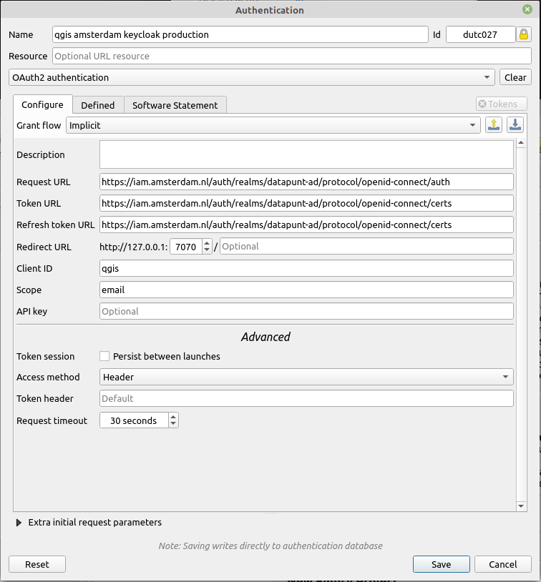Click the Tokens removal icon
The image size is (541, 582).
click(501, 104)
